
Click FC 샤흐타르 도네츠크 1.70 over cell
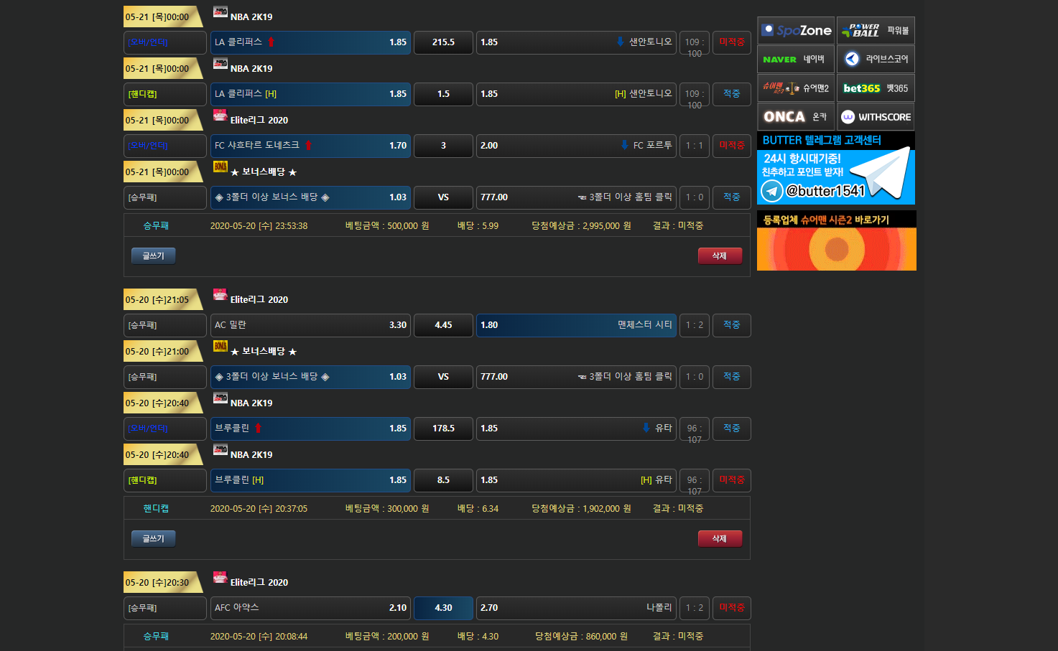(310, 146)
